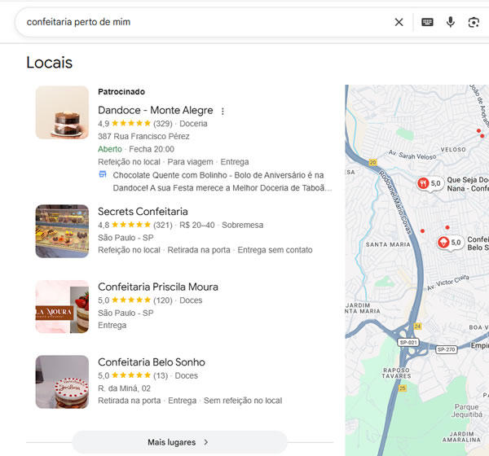Viewport: 489px width, 456px height.
Task: Click the Dandoce cake thumbnail
Action: click(62, 112)
